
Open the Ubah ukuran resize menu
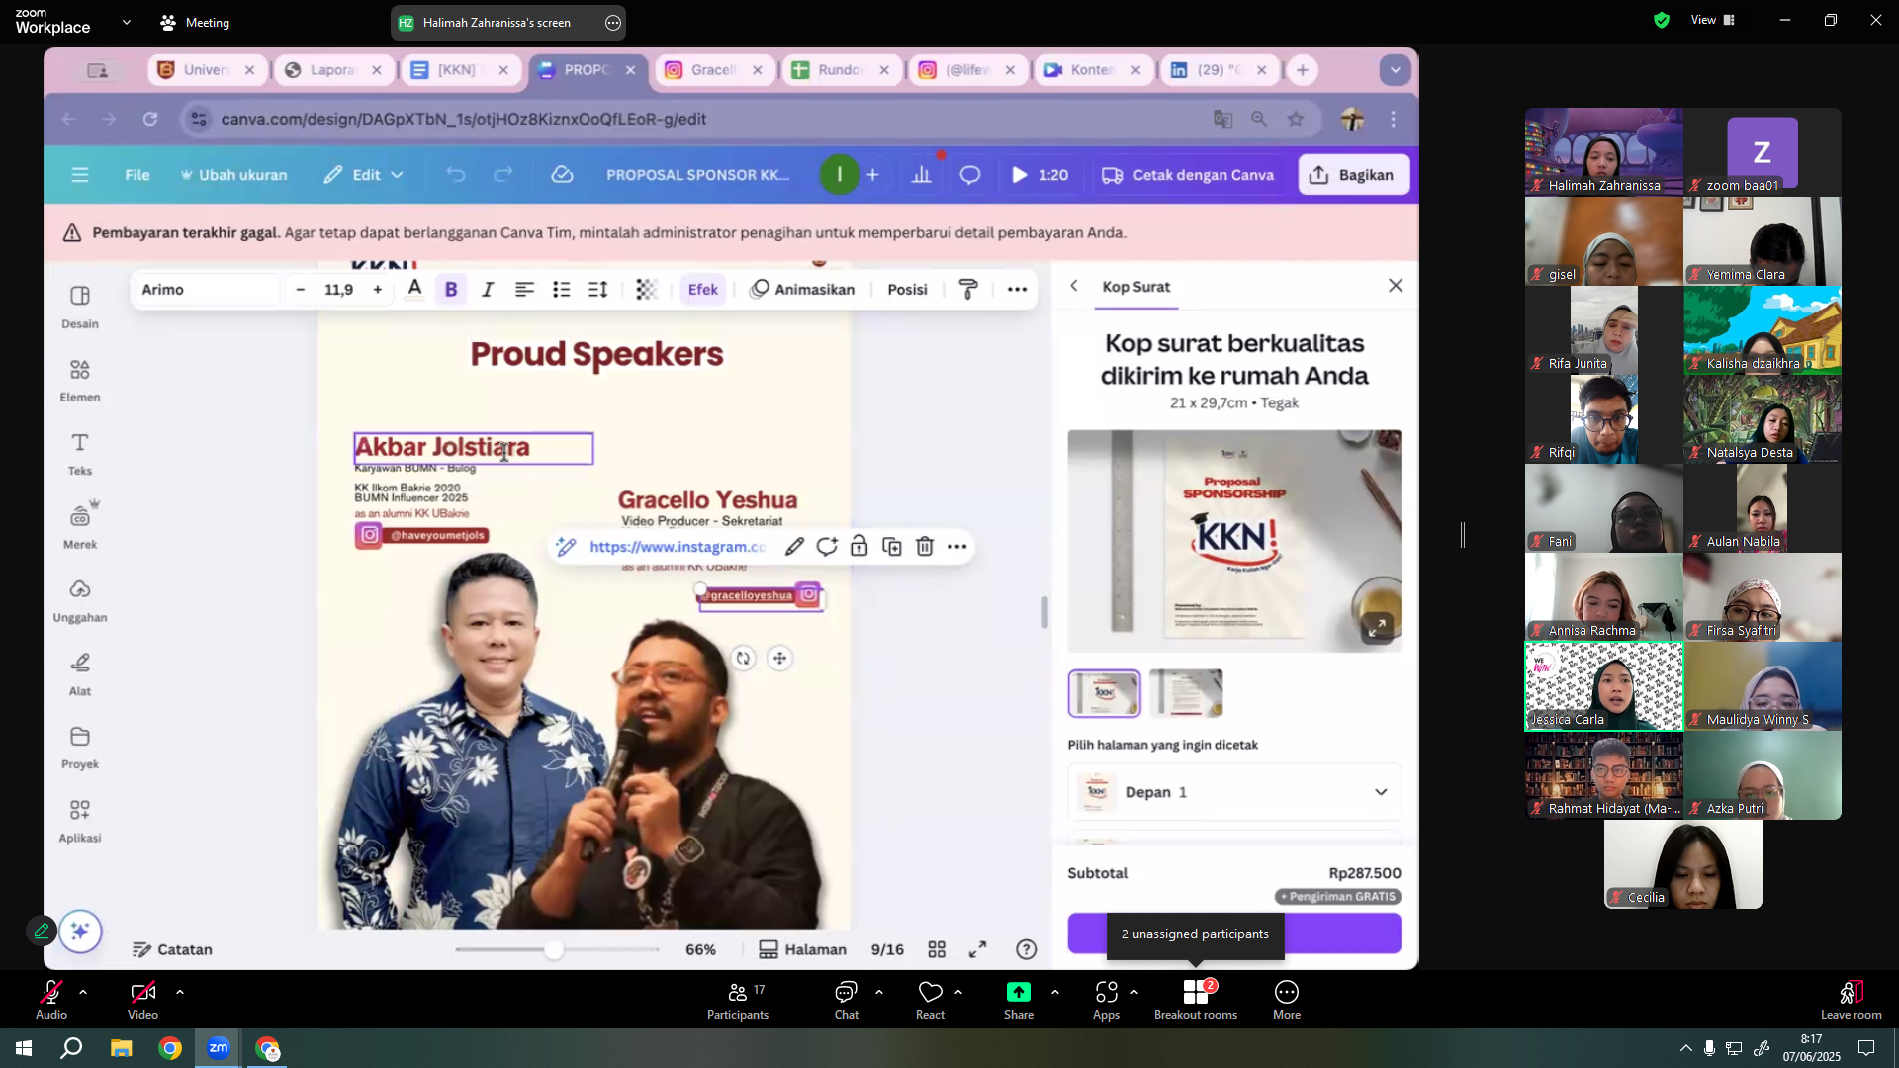pyautogui.click(x=233, y=175)
